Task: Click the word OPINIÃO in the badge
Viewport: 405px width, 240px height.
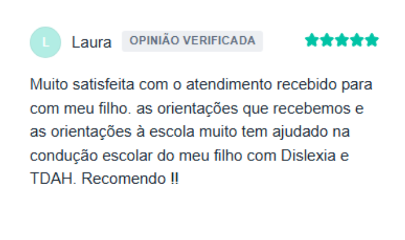Action: click(154, 40)
